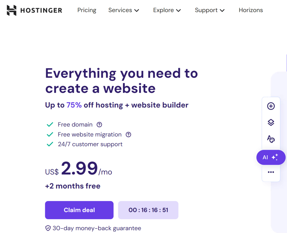Click the money-back guarantee shield icon

(48, 228)
